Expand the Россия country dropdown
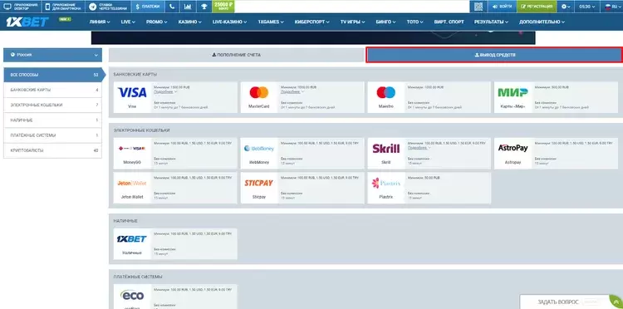The image size is (623, 309). pyautogui.click(x=53, y=55)
